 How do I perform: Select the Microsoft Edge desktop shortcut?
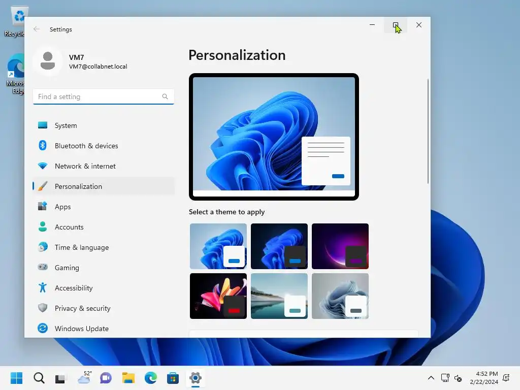point(15,74)
